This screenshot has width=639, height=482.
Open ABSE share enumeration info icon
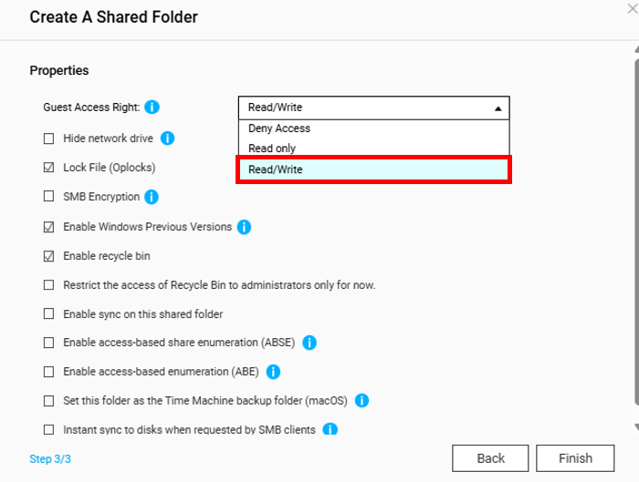coord(309,343)
